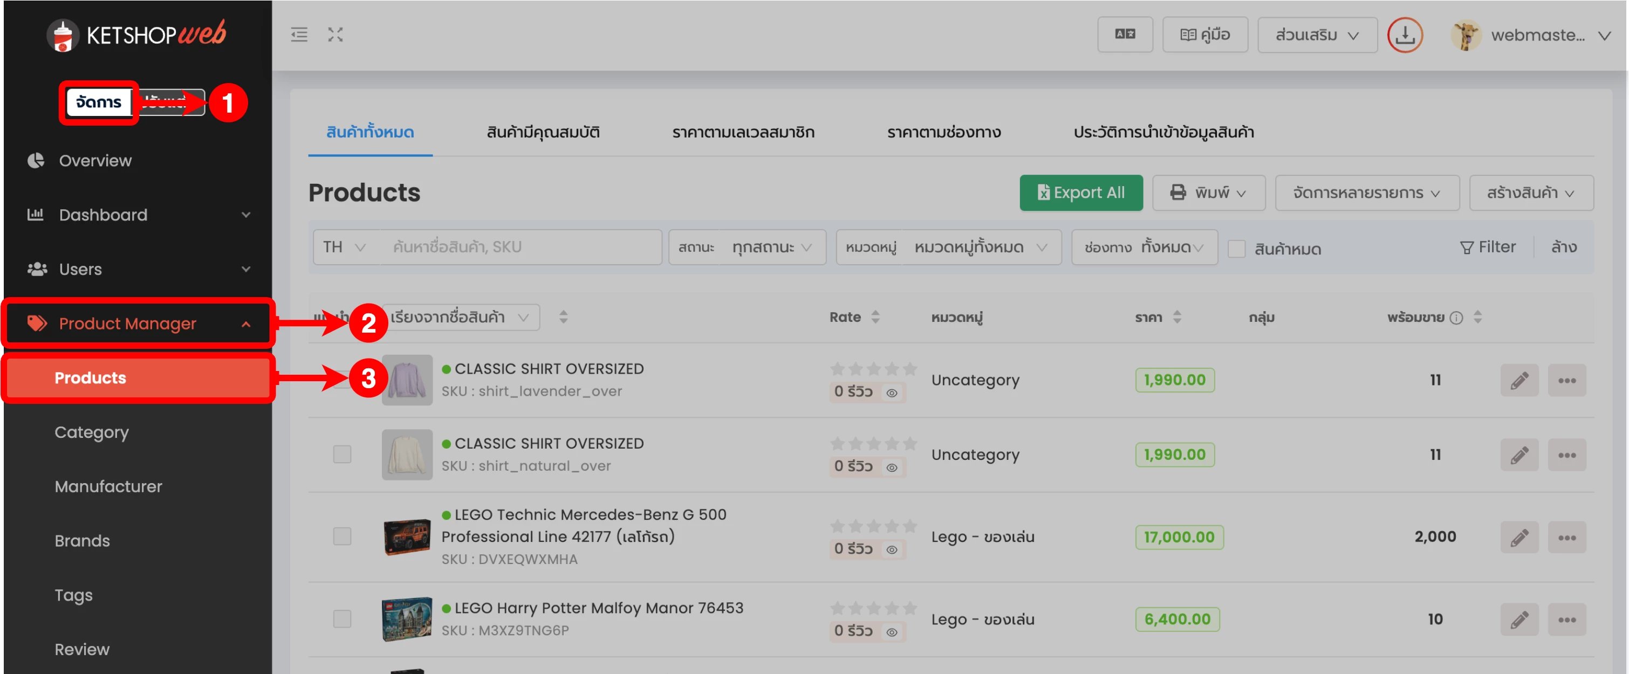Open three-dot menu for lavender shirt product
1629x674 pixels.
pyautogui.click(x=1566, y=380)
